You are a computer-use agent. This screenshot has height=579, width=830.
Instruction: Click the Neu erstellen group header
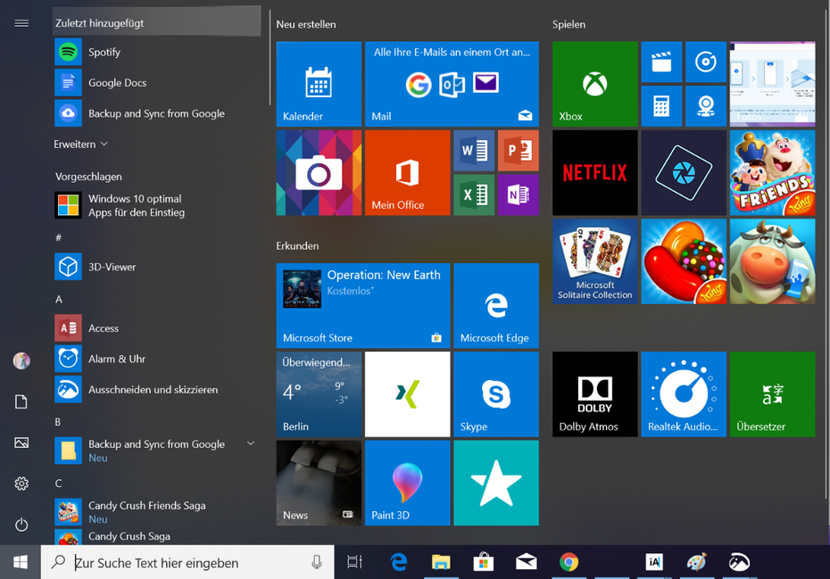306,24
